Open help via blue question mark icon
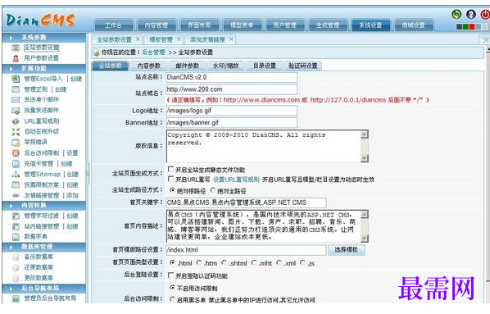Screen dimensions: 490x314 tap(471, 15)
